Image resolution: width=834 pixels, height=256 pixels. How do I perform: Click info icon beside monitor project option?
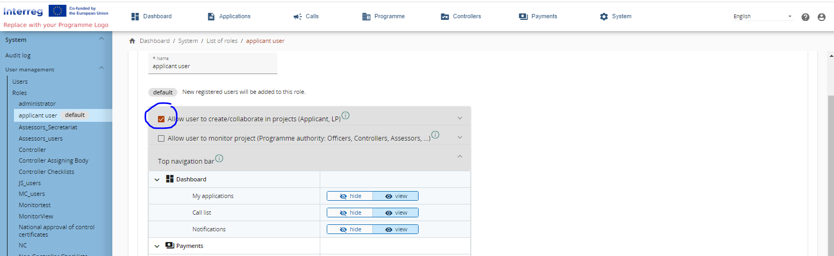pos(435,135)
